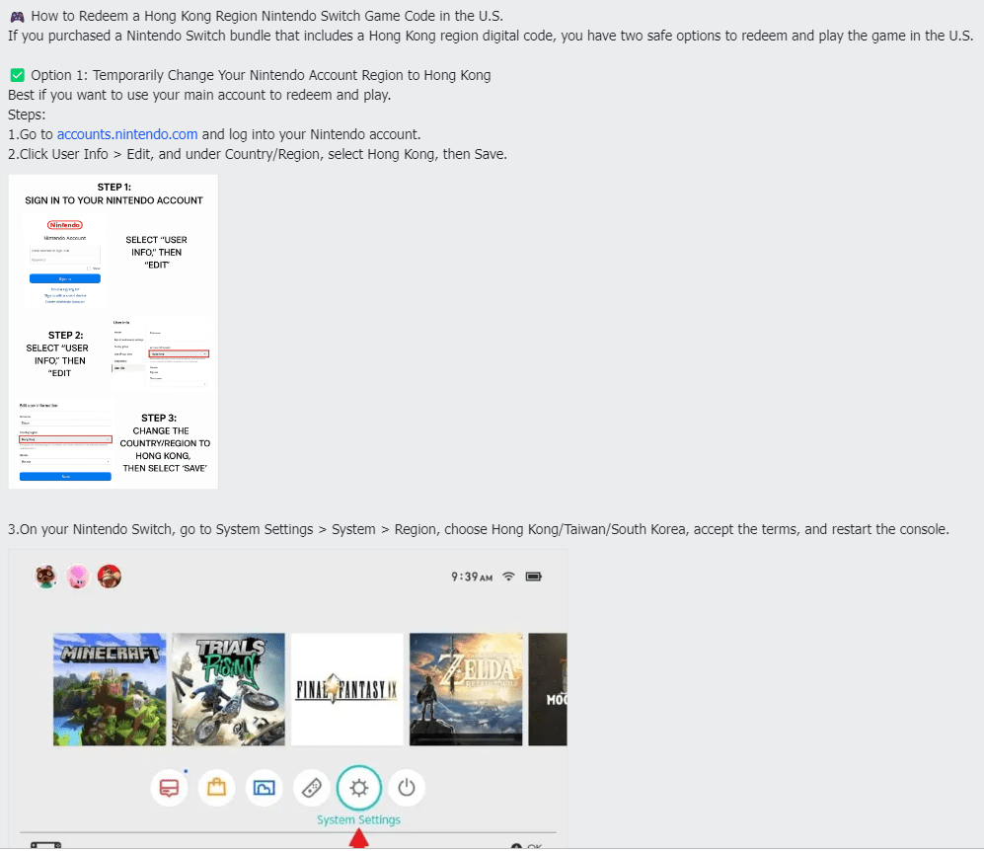The image size is (984, 851).
Task: Launch the Final Fantasy IX game tile
Action: coord(347,689)
